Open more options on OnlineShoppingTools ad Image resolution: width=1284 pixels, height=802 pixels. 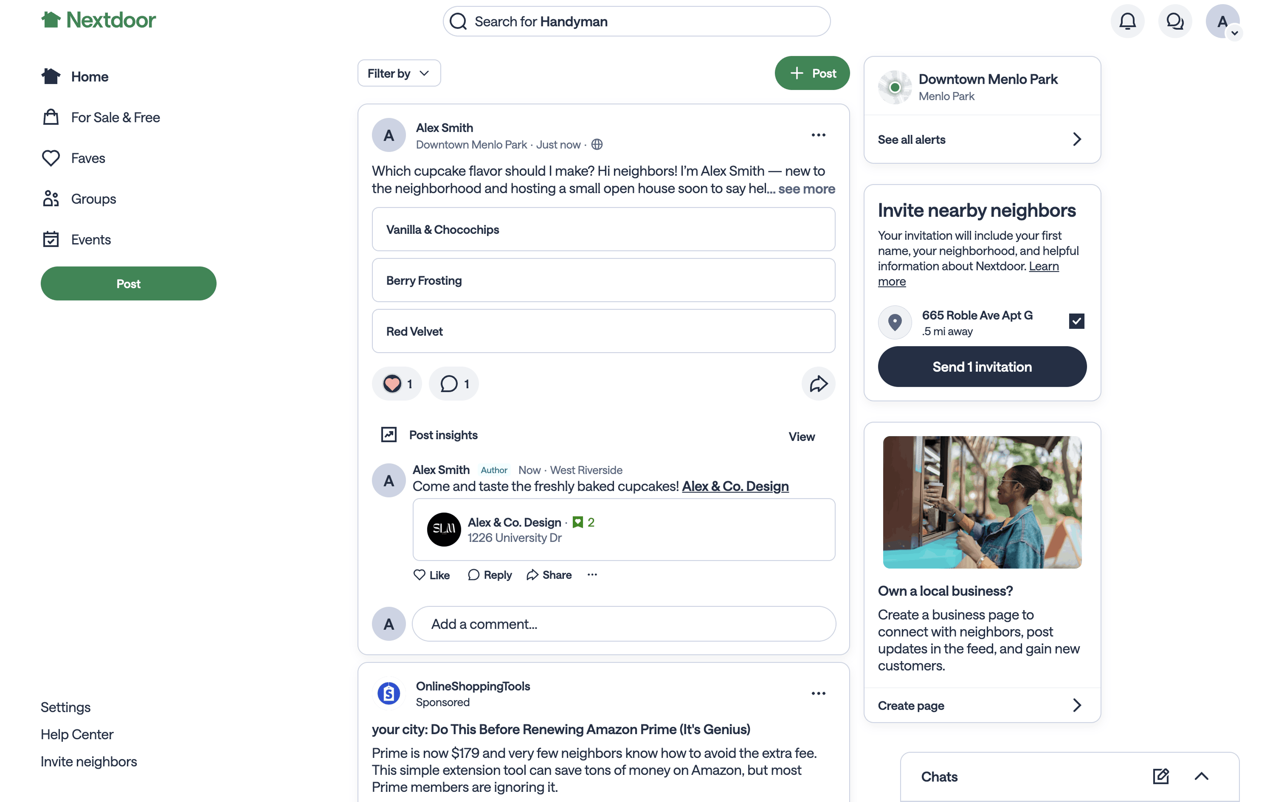click(x=818, y=693)
